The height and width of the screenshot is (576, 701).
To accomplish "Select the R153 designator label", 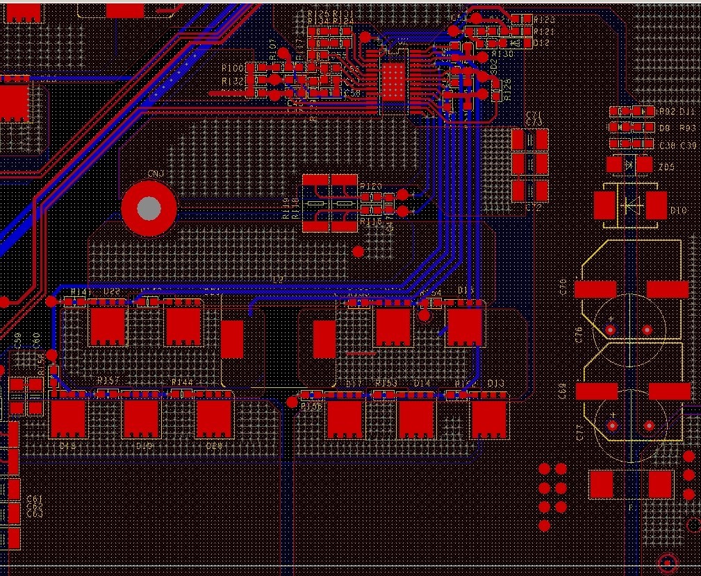I will pyautogui.click(x=386, y=384).
